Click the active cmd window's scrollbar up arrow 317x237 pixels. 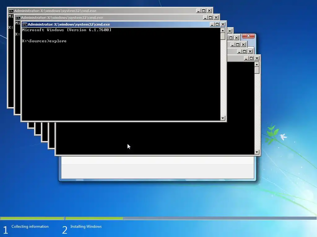223,31
